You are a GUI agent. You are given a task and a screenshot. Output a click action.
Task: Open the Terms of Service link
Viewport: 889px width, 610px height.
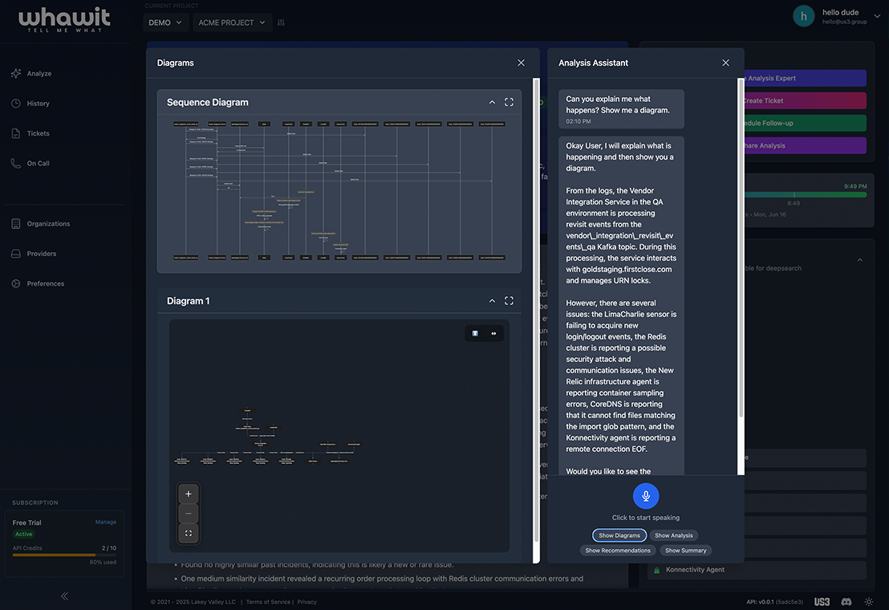click(268, 602)
